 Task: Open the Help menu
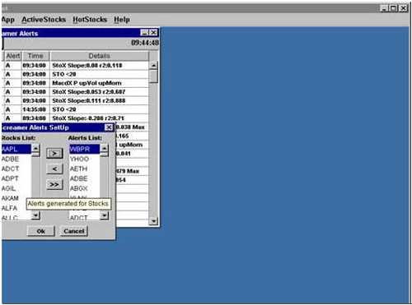click(x=122, y=20)
